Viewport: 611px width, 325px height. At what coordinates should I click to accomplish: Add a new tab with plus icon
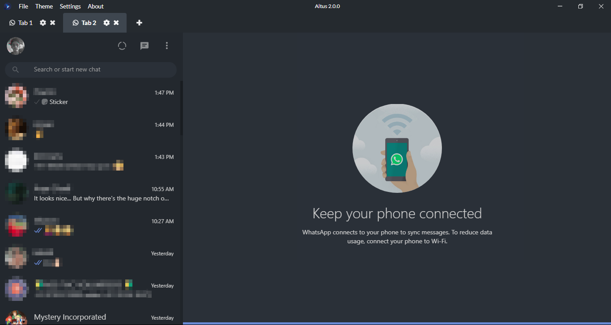point(139,23)
